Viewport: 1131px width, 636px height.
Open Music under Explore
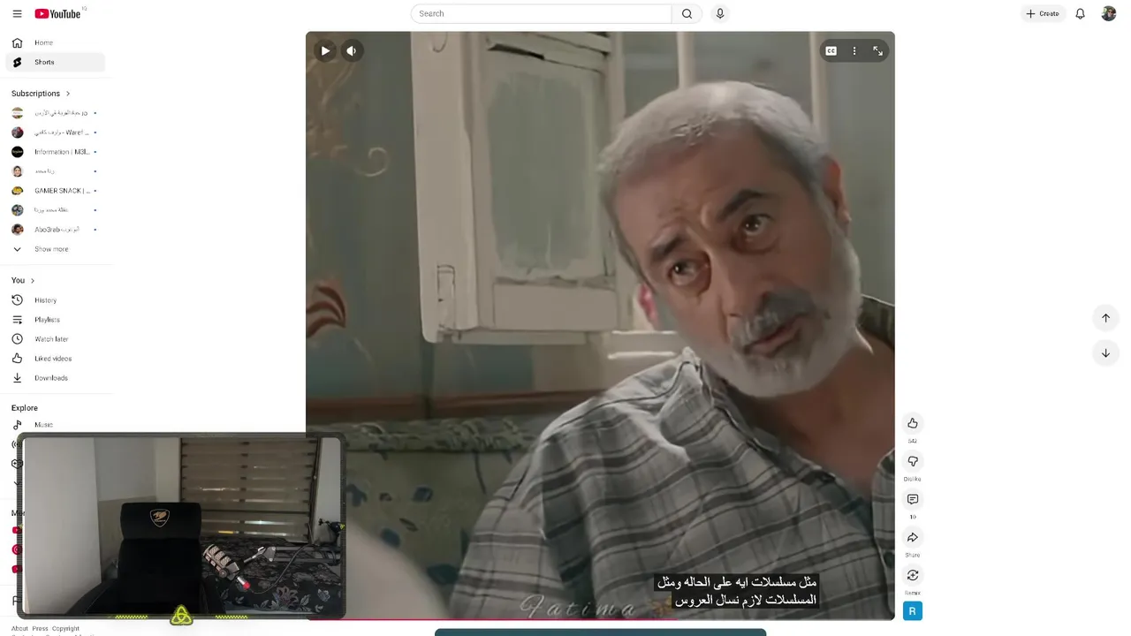point(55,425)
